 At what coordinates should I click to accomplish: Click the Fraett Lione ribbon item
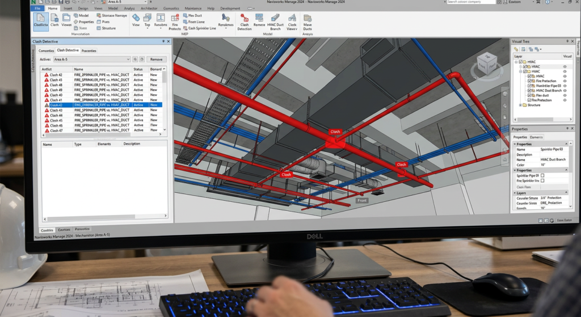[x=193, y=22]
